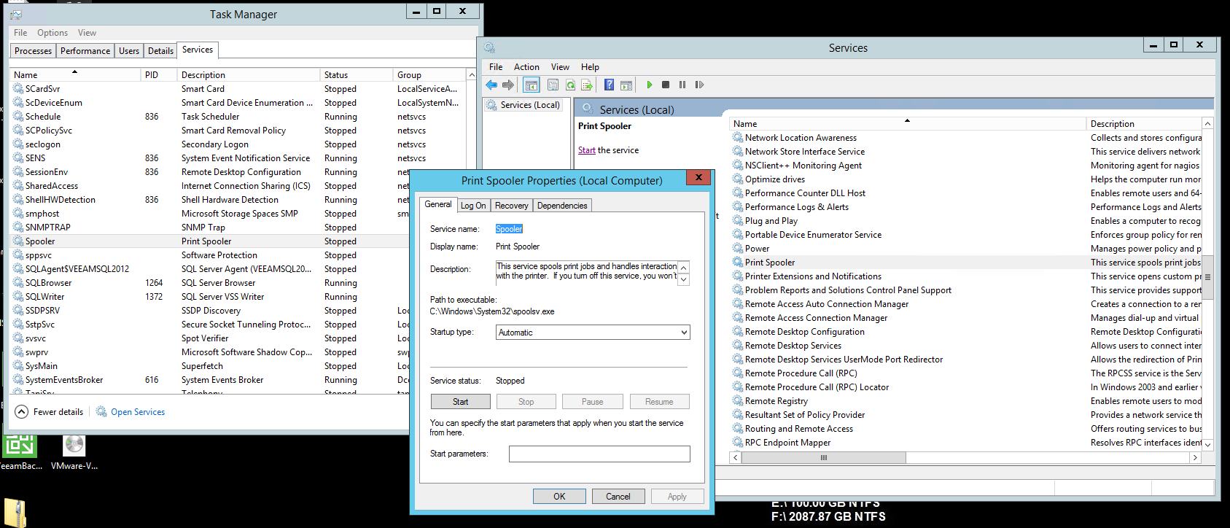Viewport: 1230px width, 528px height.
Task: Click the Export List toolbar icon
Action: (587, 85)
